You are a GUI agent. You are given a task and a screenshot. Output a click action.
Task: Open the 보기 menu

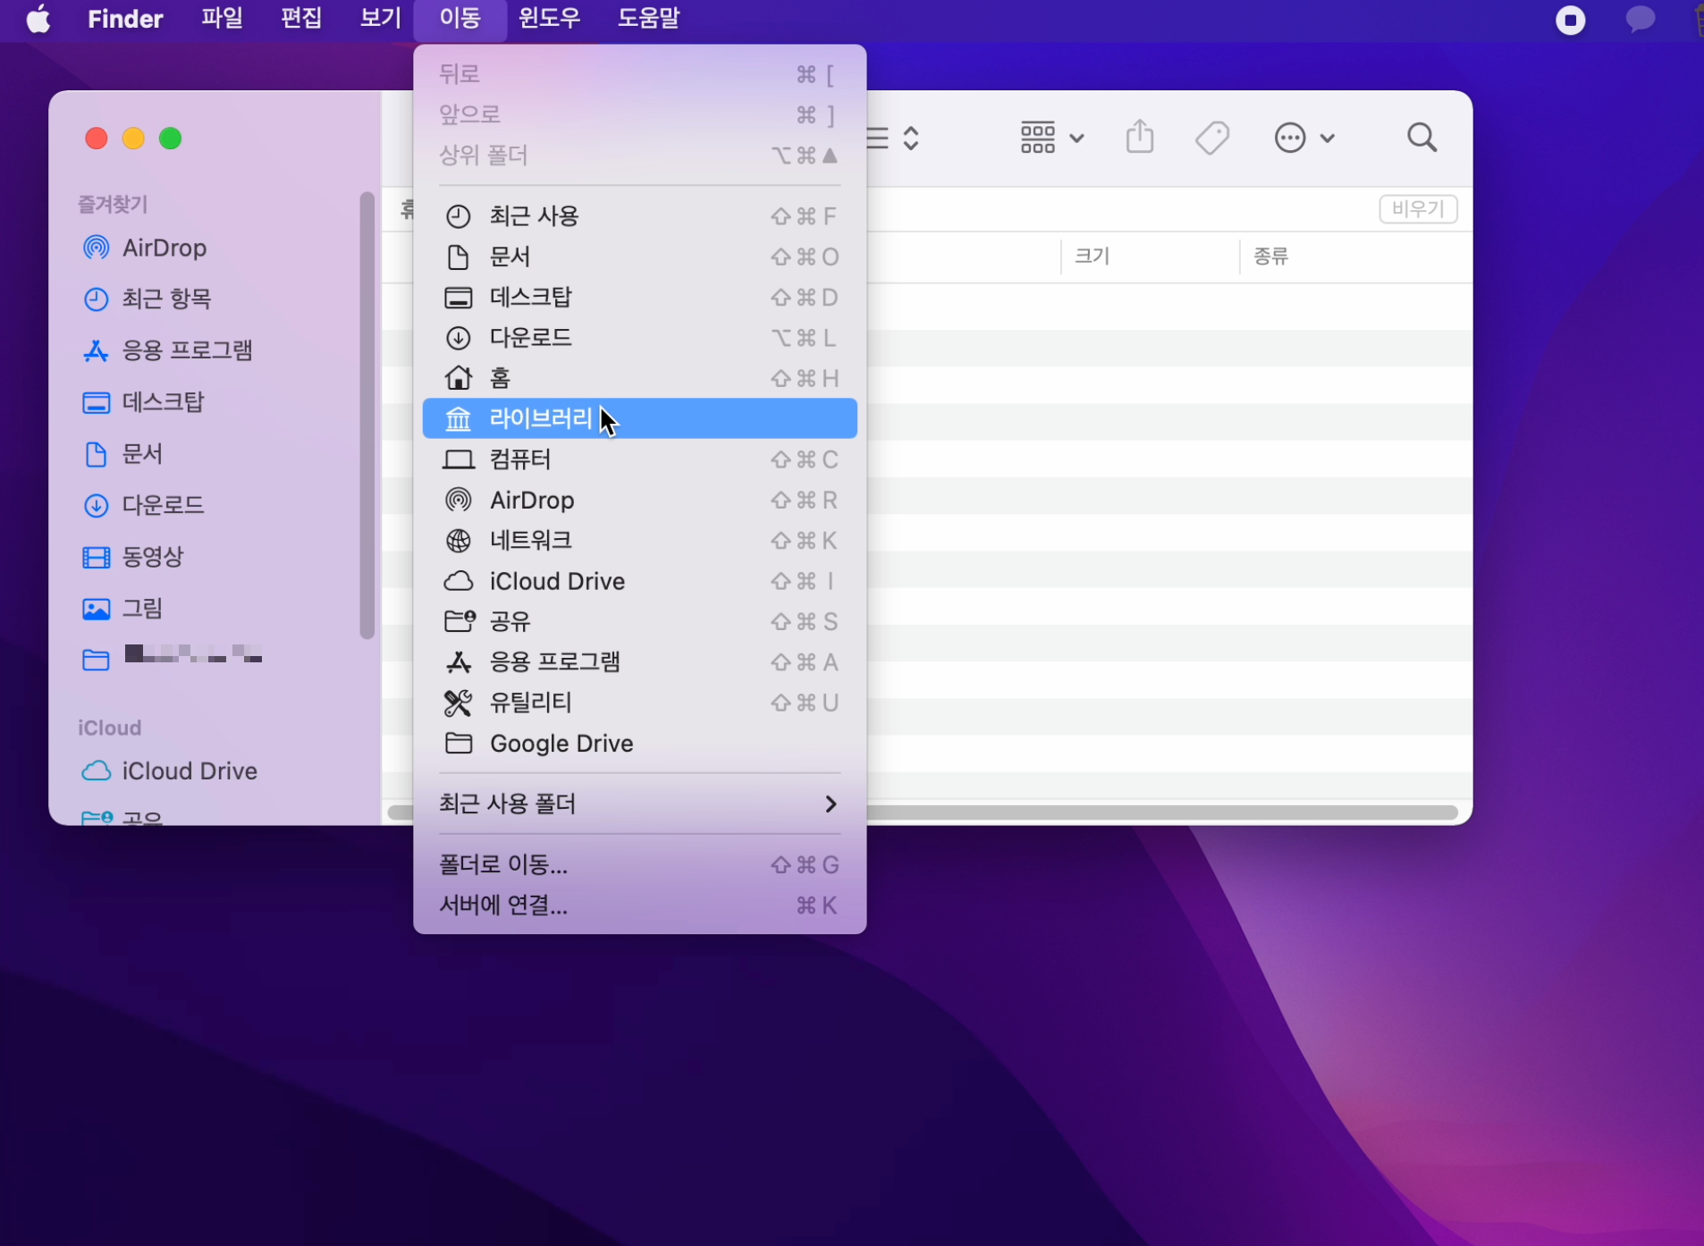pyautogui.click(x=380, y=19)
